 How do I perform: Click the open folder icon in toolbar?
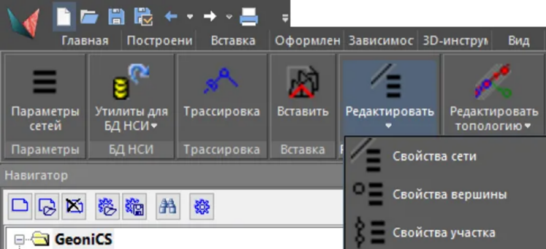[x=89, y=17]
